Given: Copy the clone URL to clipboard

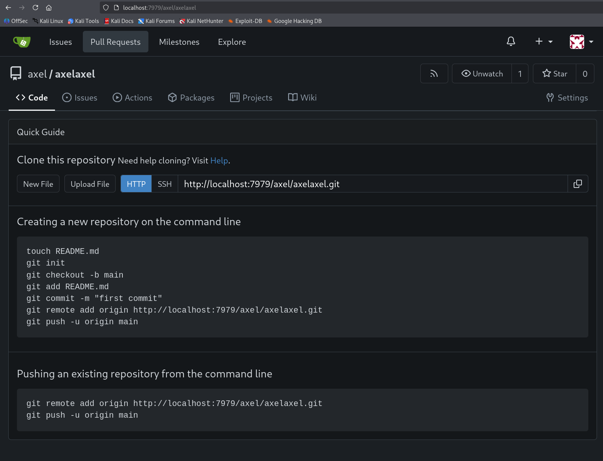Looking at the screenshot, I should (x=577, y=184).
